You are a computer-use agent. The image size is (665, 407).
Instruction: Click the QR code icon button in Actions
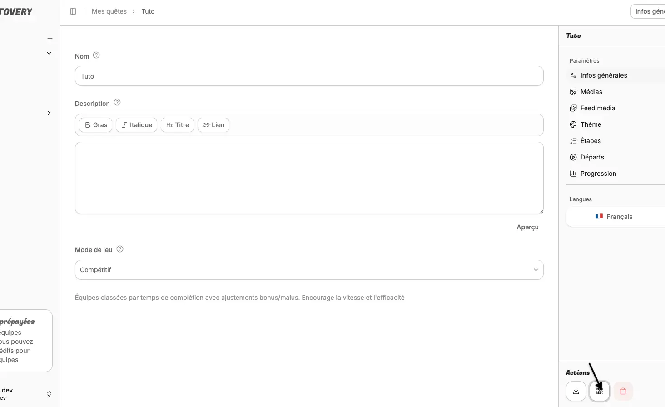click(x=600, y=391)
